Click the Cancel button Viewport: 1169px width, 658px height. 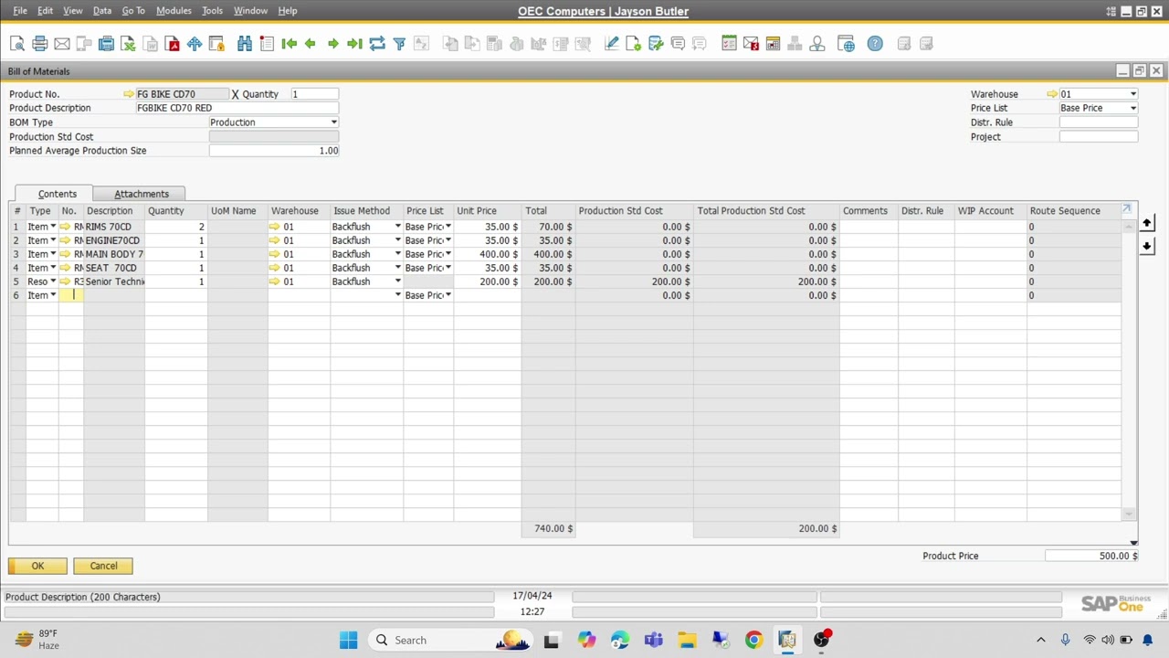103,566
